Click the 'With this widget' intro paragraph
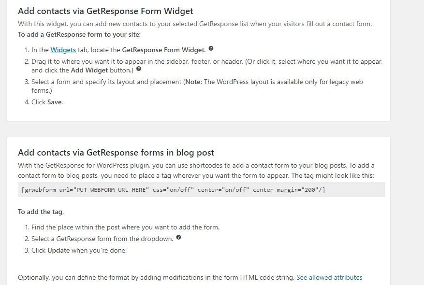Screen dimensions: 424x285 coord(195,24)
